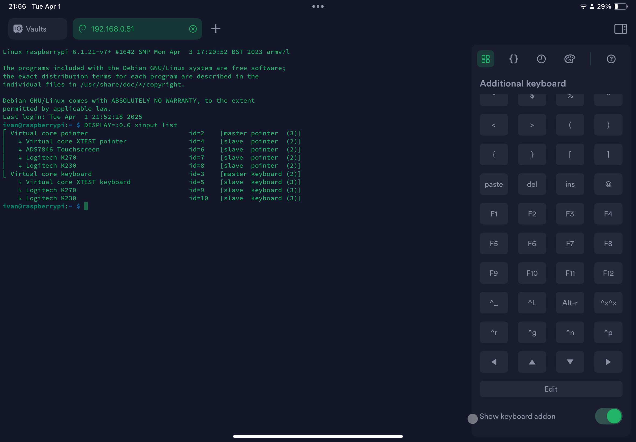
Task: Toggle the side panel icon
Action: (x=620, y=29)
